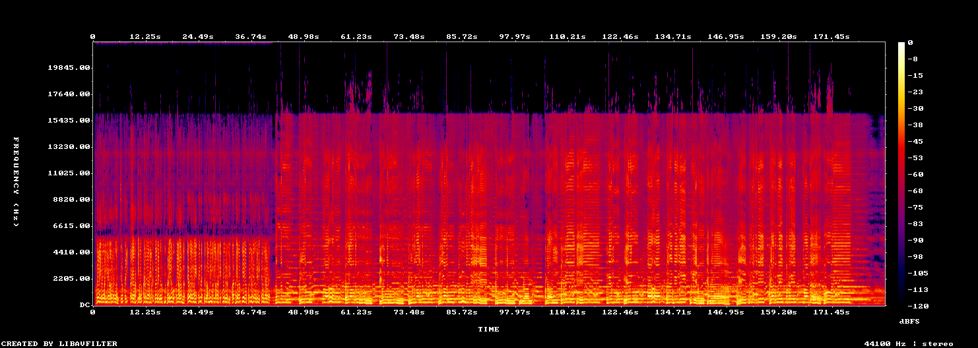Select the 12.25s tick on bottom axis
978x348 pixels.
145,312
